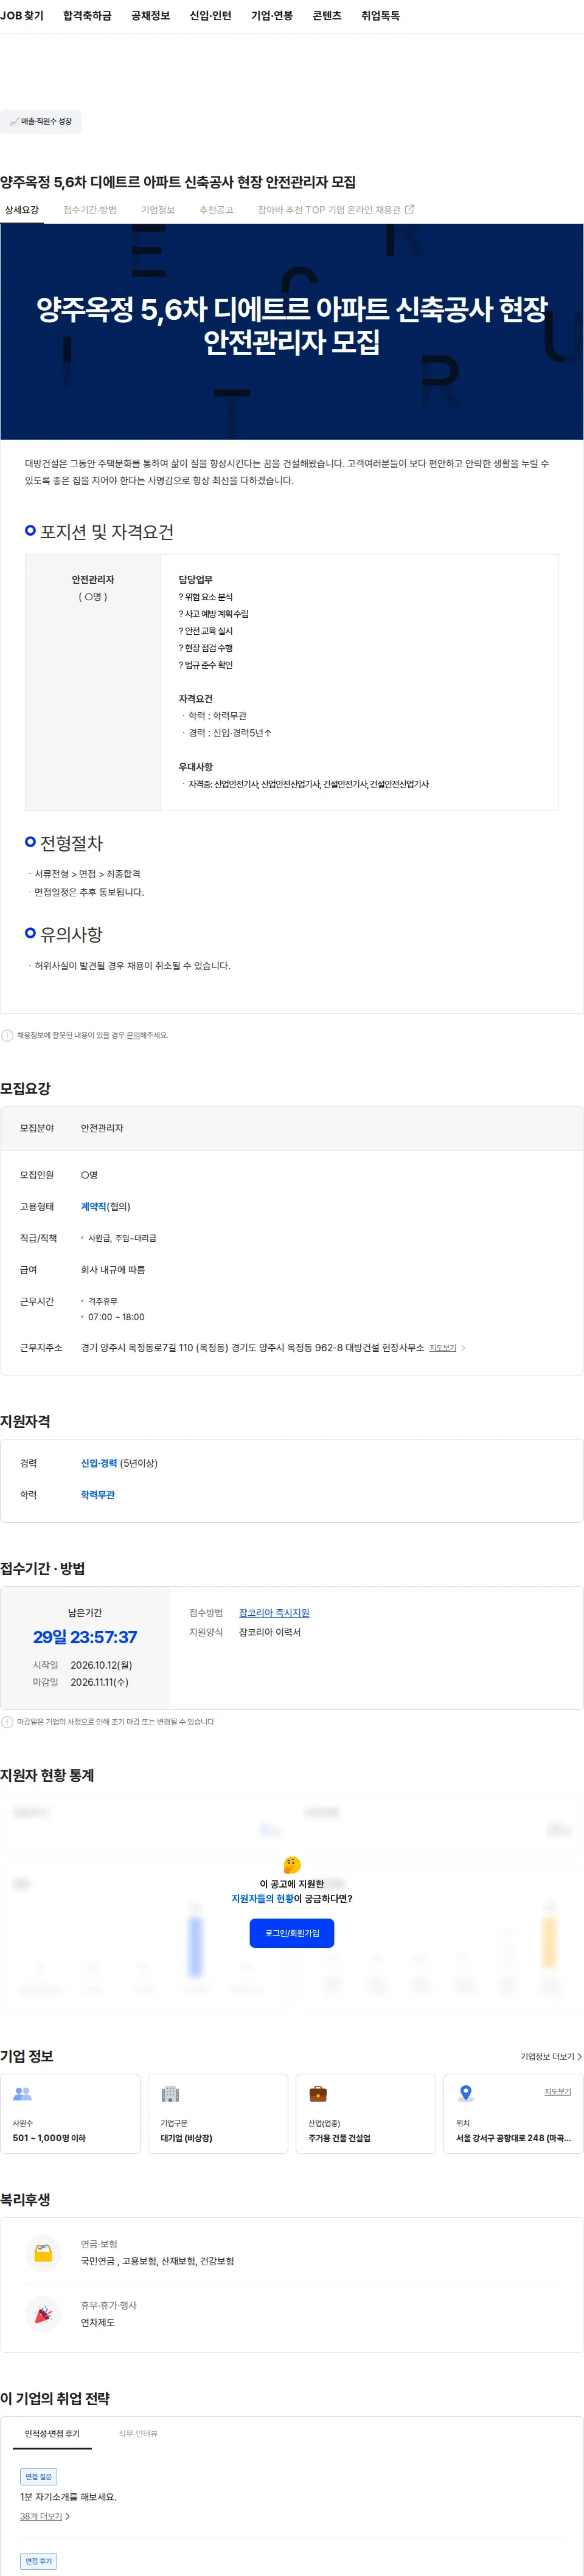Click the 기업구분 building icon
Screen dimensions: 584x2576
(x=170, y=2093)
